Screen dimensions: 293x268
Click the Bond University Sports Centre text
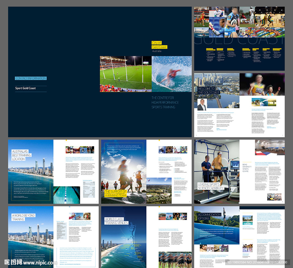247,168
